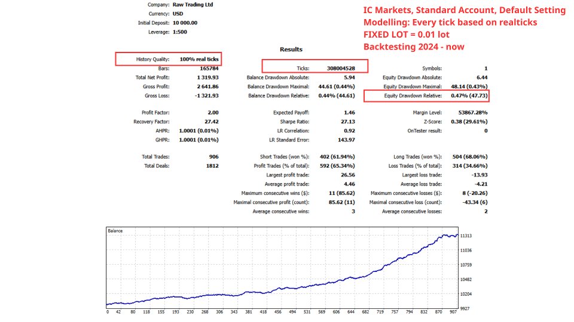Viewport: 574px width, 322px height.
Task: Click the Company value Raw Trading Ltd
Action: pyautogui.click(x=193, y=5)
